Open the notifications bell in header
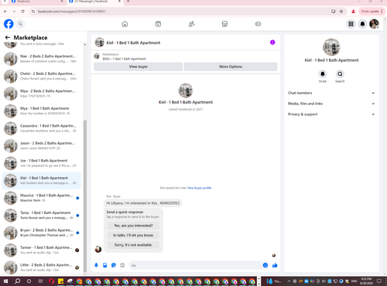Image resolution: width=387 pixels, height=286 pixels. click(362, 24)
